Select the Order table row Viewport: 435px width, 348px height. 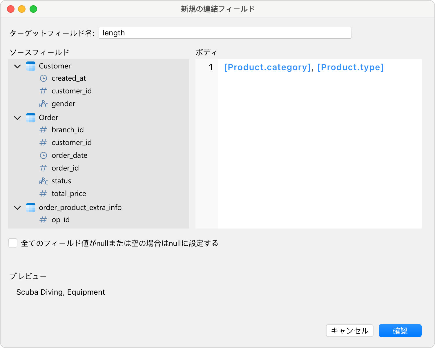click(99, 118)
